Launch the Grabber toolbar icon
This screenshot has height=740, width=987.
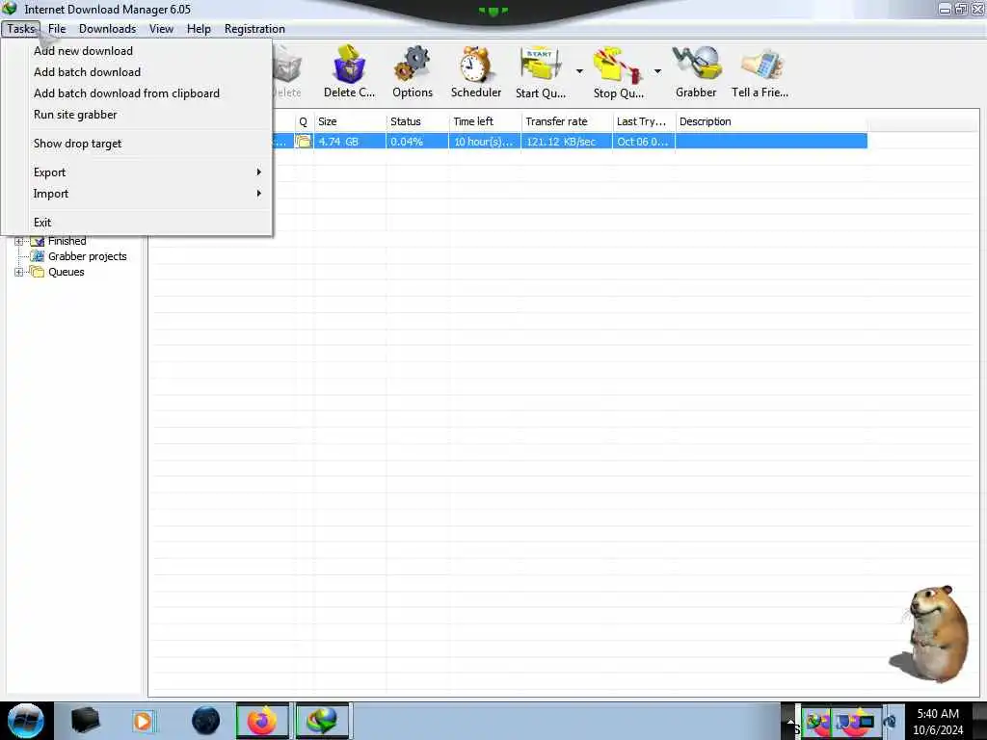[696, 63]
